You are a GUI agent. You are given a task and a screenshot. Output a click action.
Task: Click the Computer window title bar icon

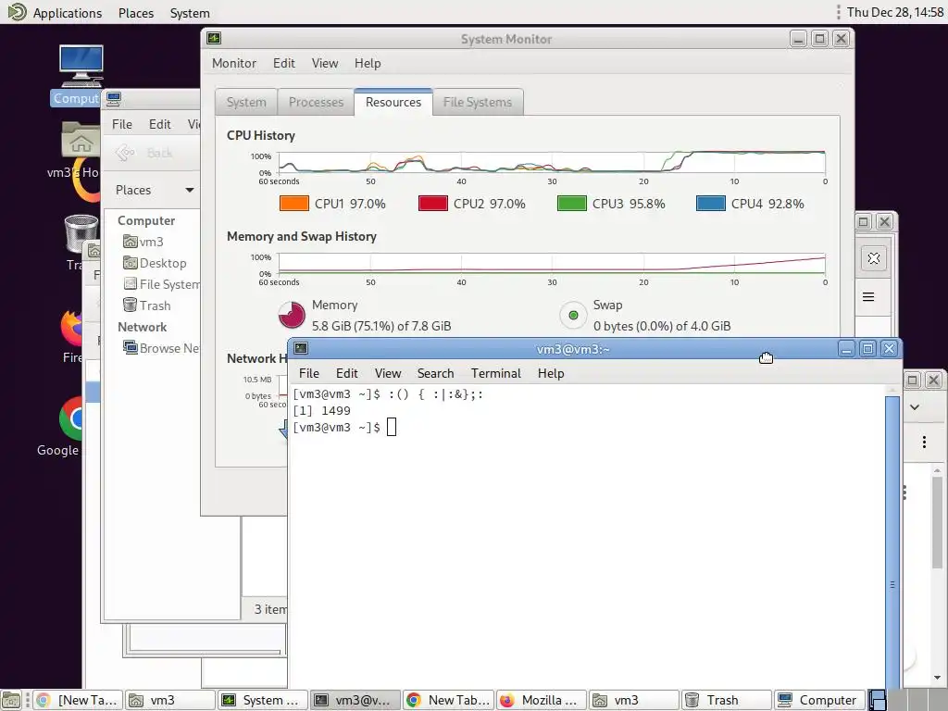coord(113,98)
